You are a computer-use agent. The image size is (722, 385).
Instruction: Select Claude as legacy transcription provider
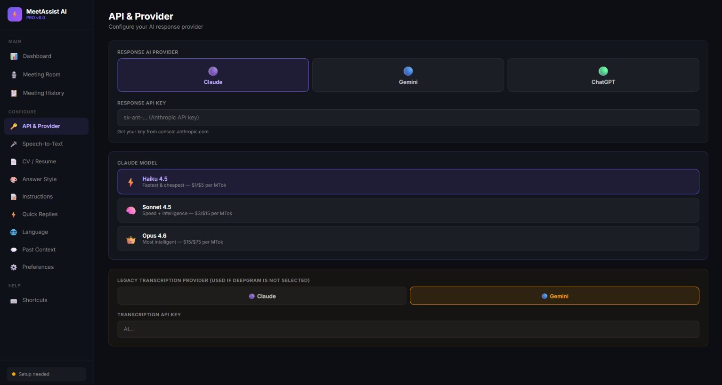262,296
